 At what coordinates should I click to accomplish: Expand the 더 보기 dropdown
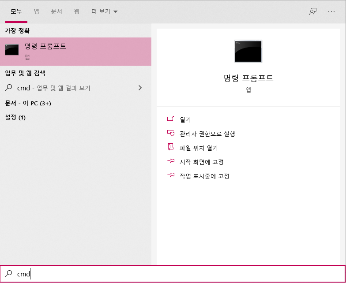[x=104, y=11]
